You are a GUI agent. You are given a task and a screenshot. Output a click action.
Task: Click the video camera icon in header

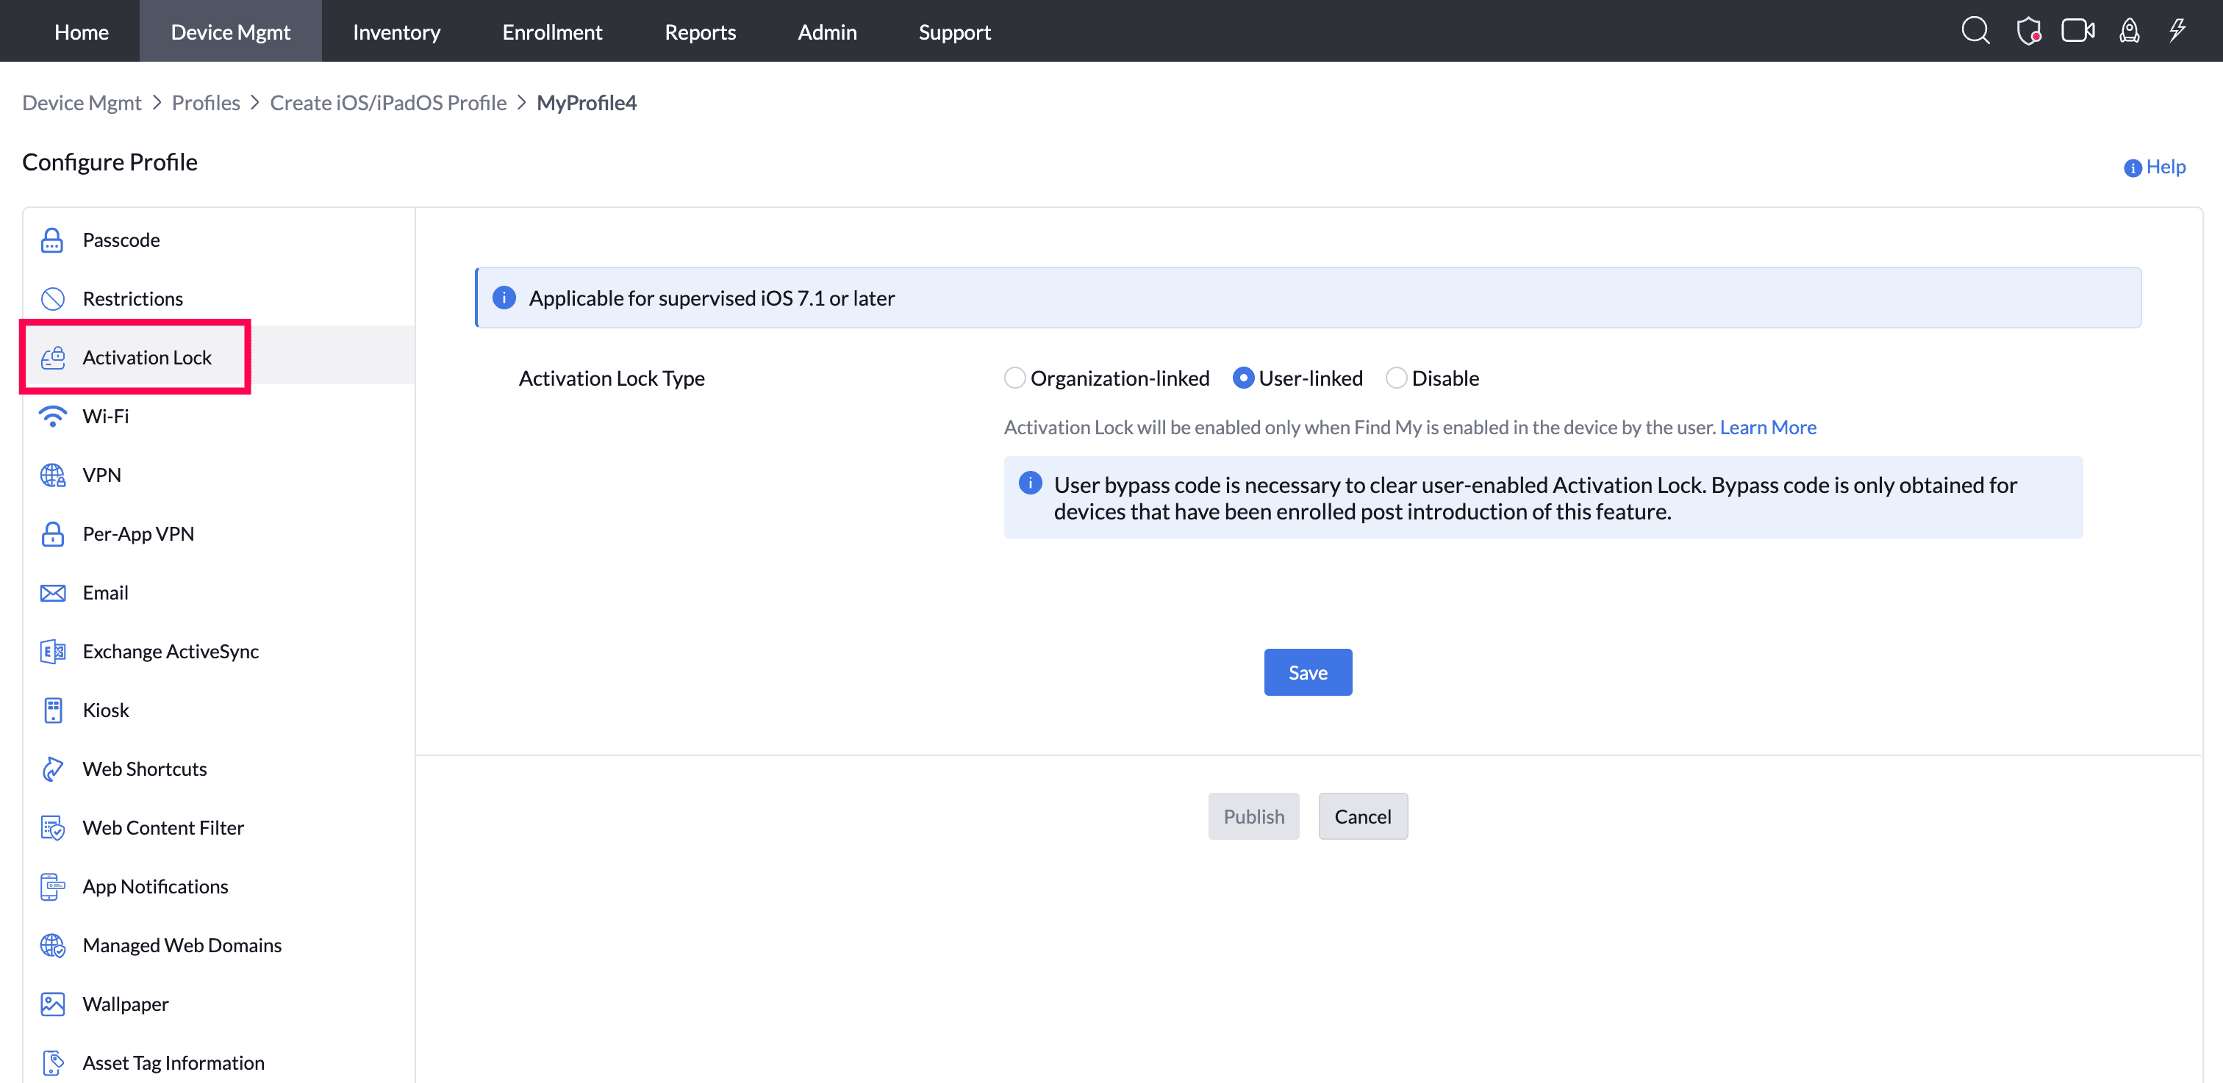click(2077, 31)
